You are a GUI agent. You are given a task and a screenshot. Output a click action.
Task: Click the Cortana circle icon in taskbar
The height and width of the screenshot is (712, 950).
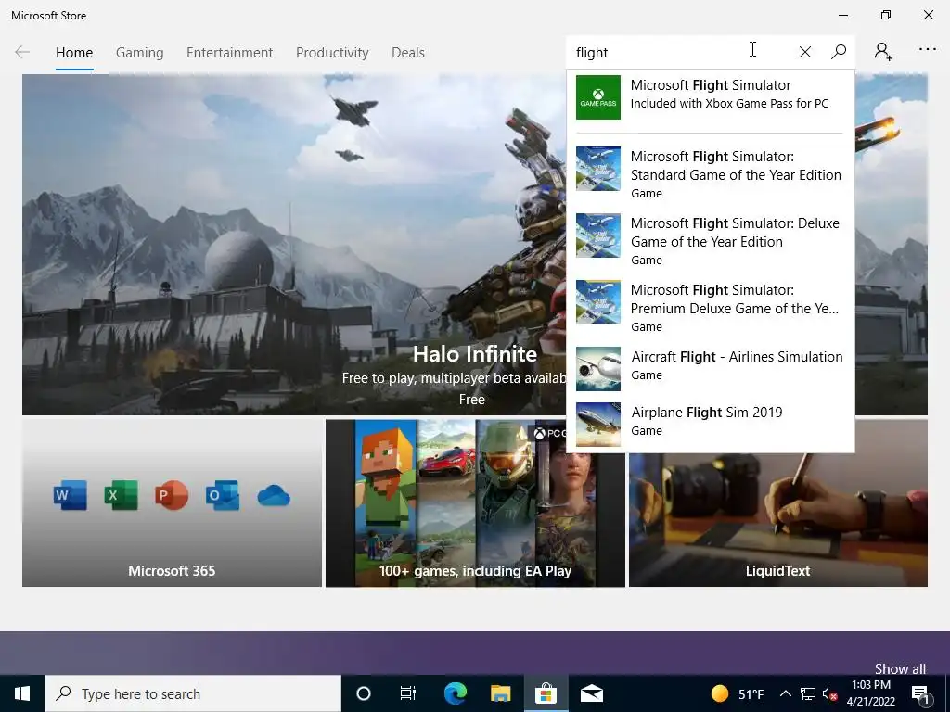(364, 693)
